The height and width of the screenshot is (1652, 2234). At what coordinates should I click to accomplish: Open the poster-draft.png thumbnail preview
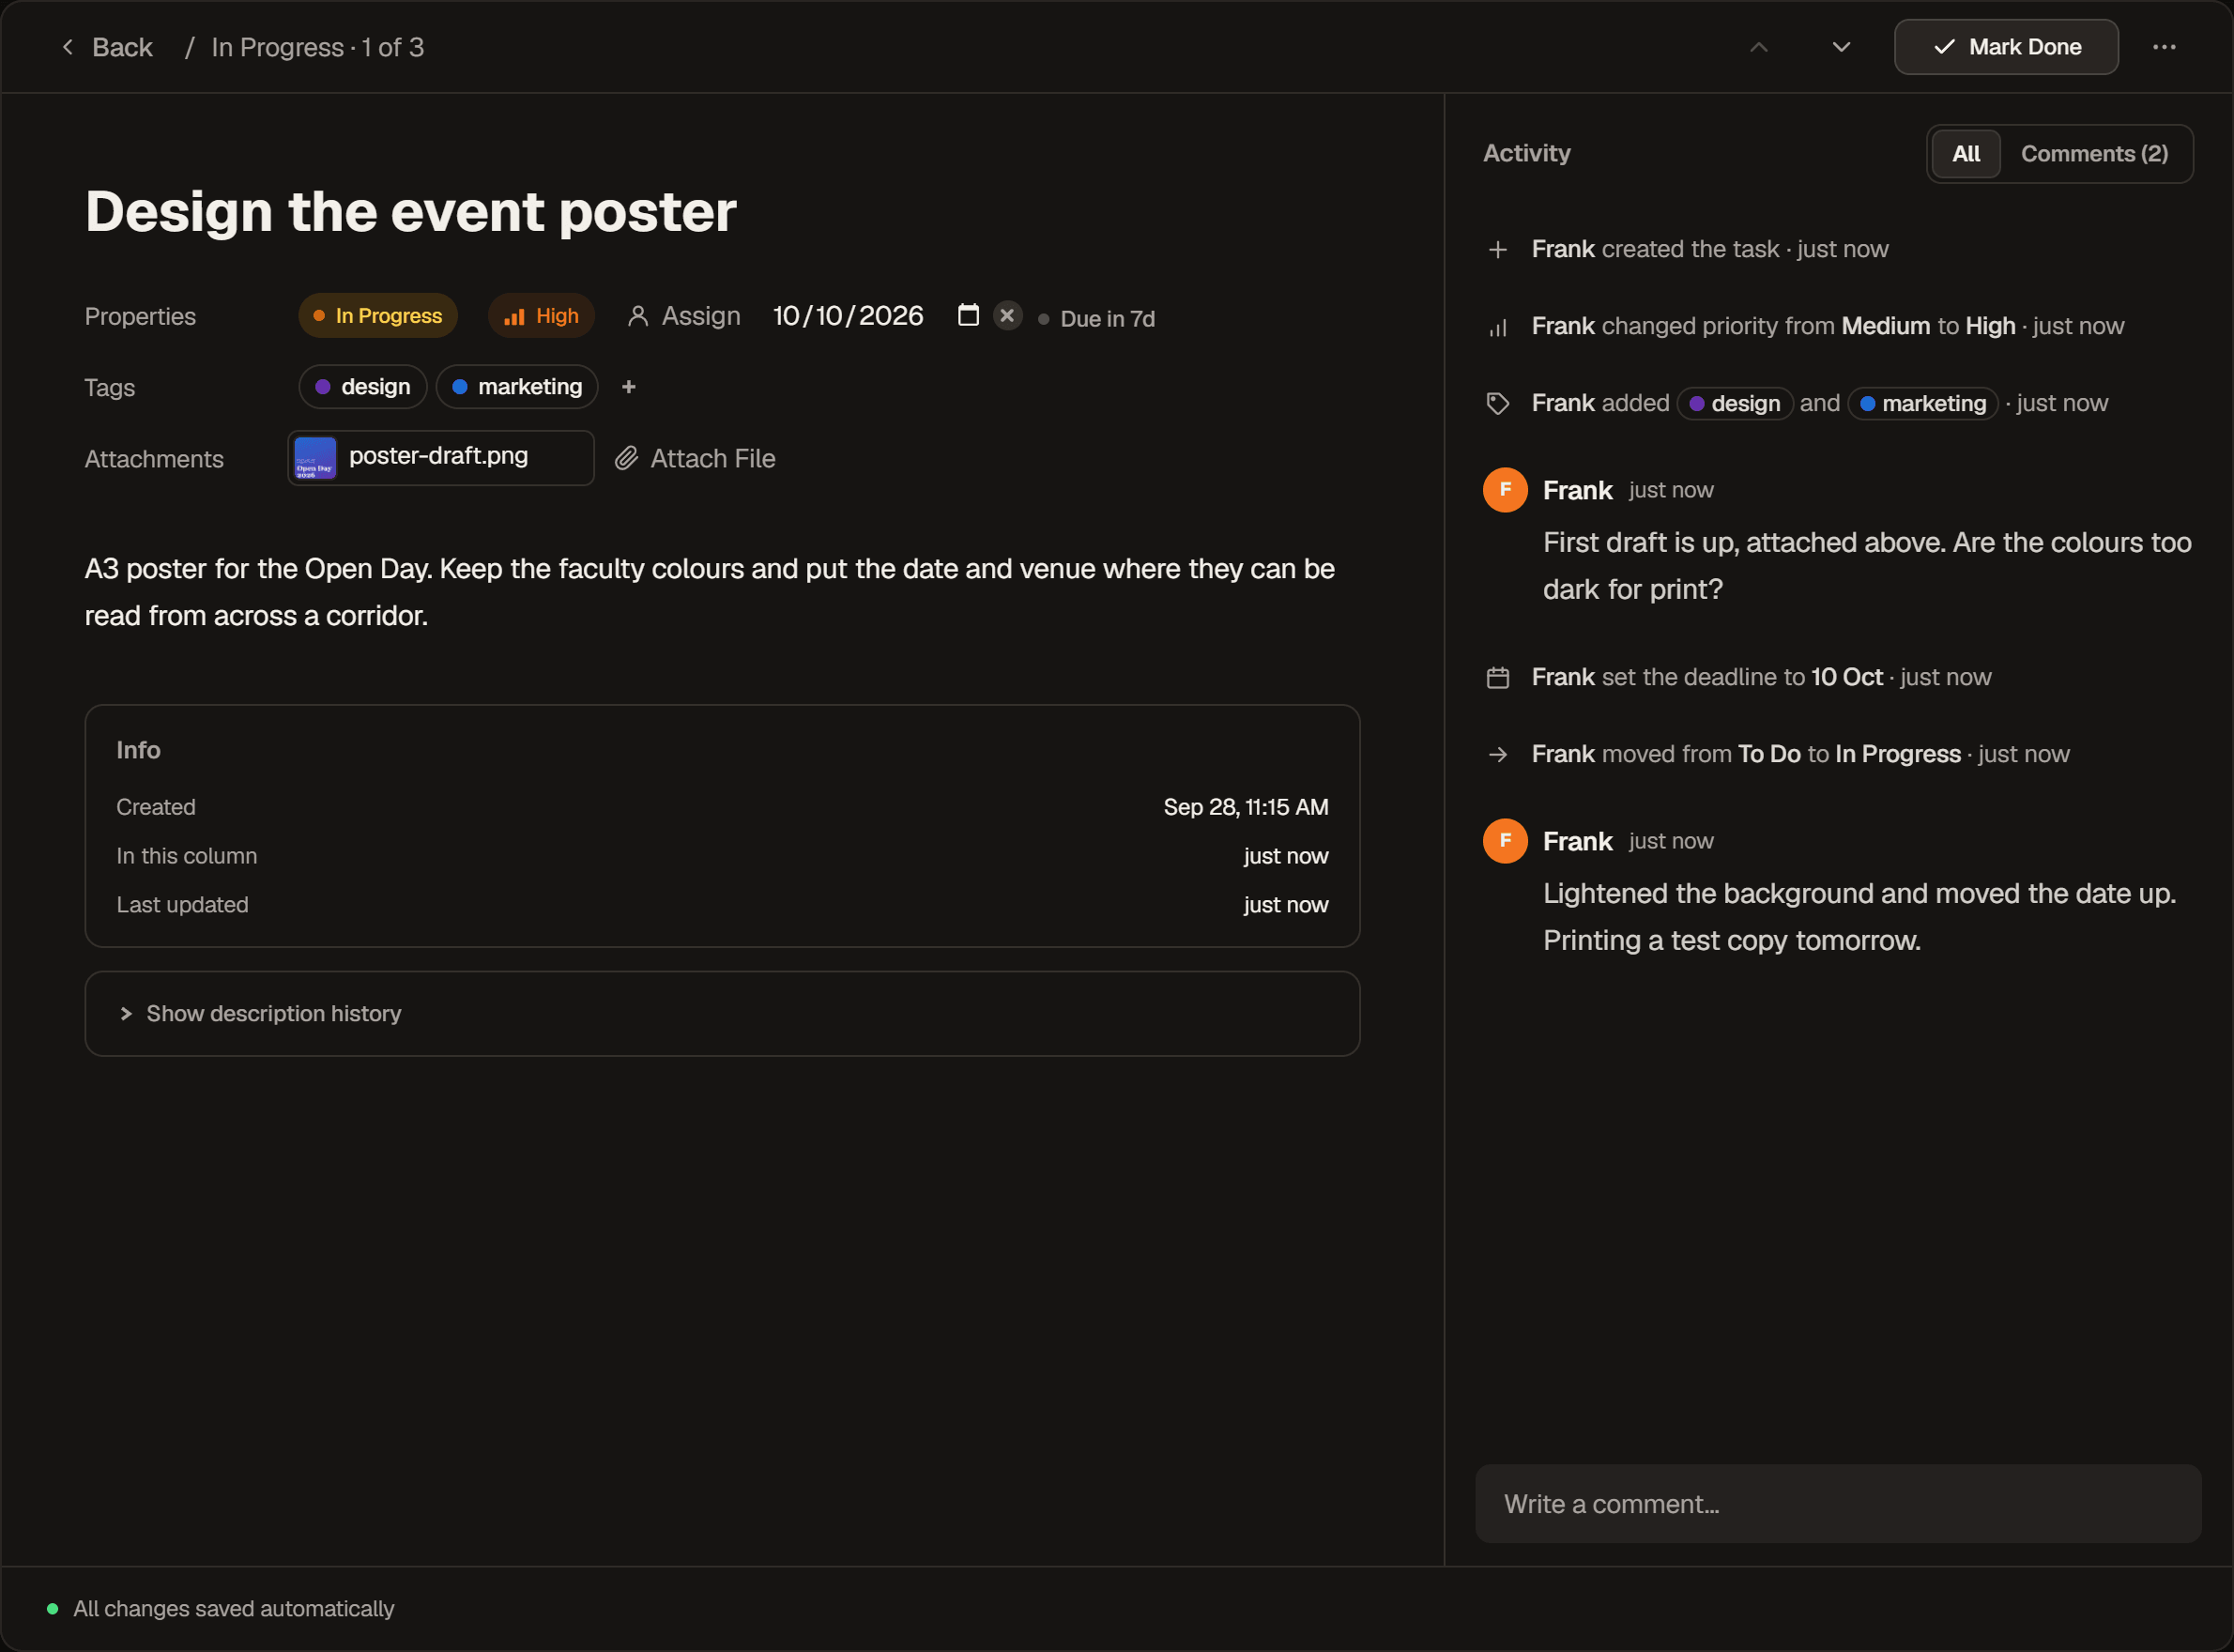[x=315, y=458]
